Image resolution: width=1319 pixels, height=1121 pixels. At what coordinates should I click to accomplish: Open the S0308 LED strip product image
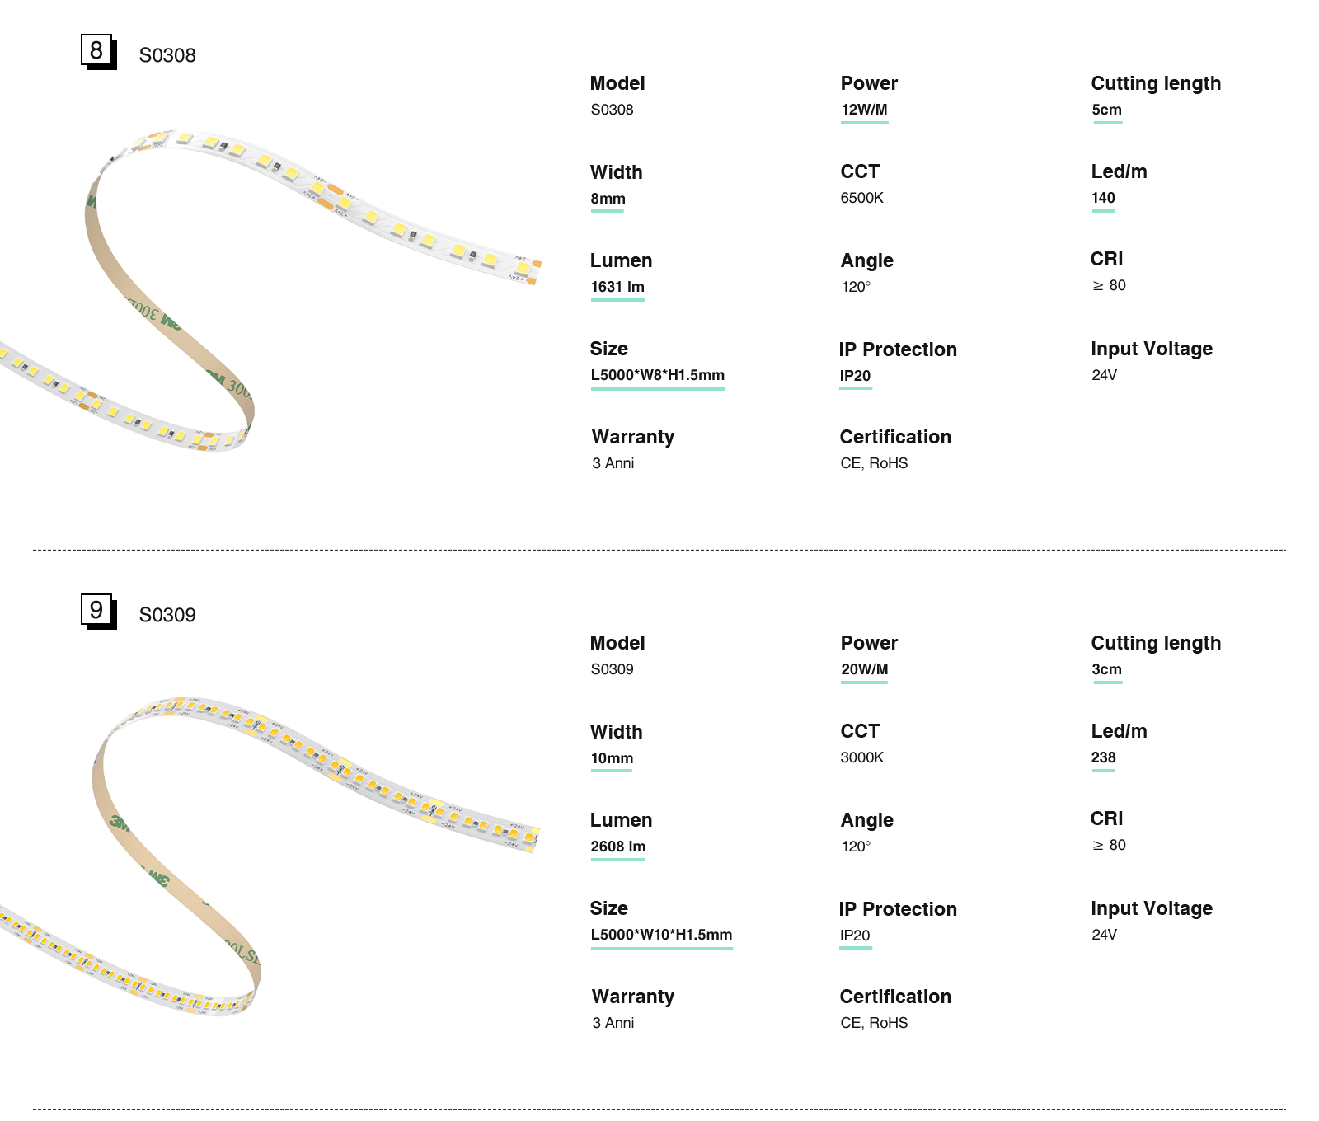(x=272, y=288)
